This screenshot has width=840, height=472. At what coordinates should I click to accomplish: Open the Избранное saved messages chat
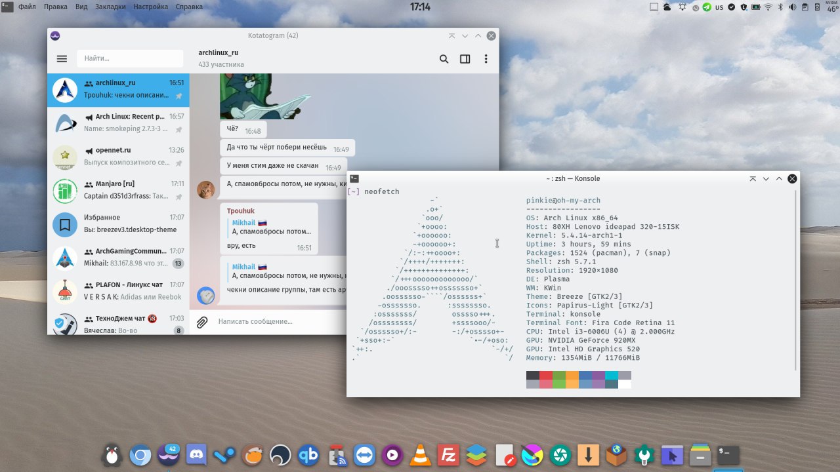coord(118,224)
